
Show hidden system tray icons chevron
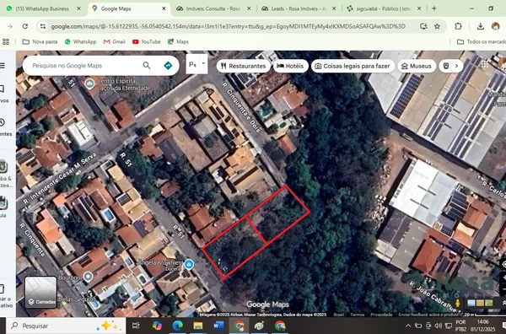click(408, 326)
